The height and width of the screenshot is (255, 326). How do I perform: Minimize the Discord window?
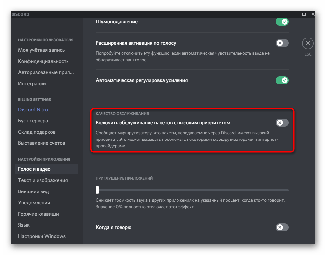tap(295, 14)
